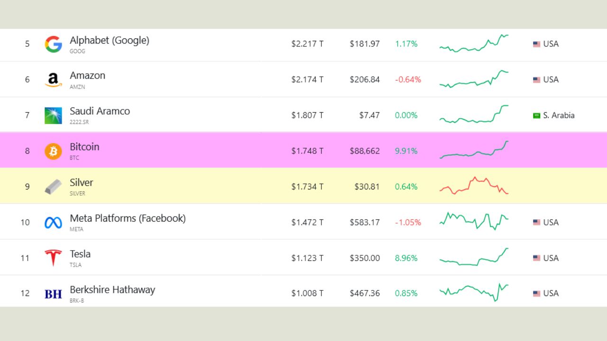
Task: Click rank number 8 in Bitcoin row
Action: pos(27,151)
